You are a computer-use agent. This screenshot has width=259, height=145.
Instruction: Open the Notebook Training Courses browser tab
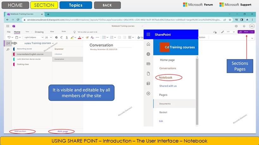tap(25, 14)
